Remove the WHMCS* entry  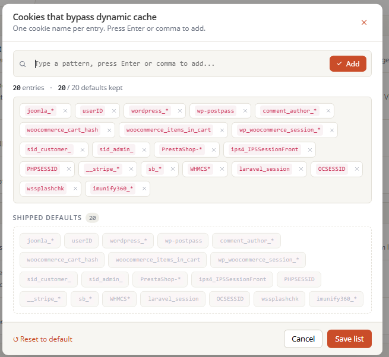(x=222, y=169)
